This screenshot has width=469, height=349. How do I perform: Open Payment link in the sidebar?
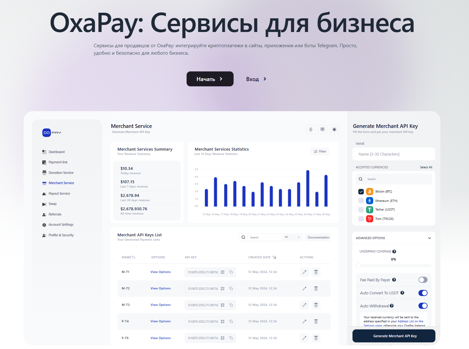[55, 162]
